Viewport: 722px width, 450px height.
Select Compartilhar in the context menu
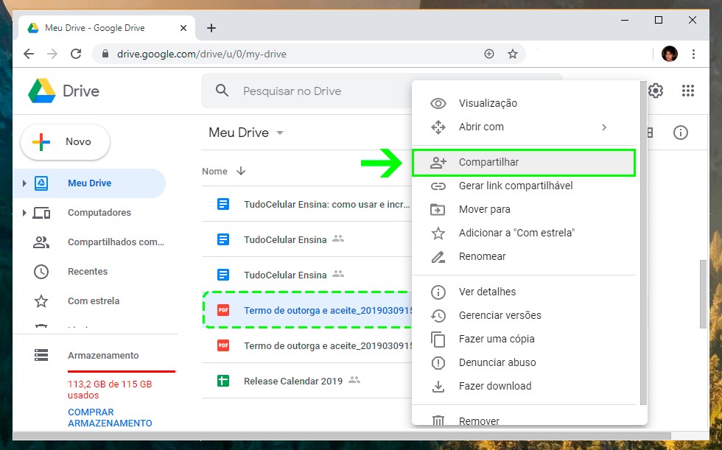[489, 162]
